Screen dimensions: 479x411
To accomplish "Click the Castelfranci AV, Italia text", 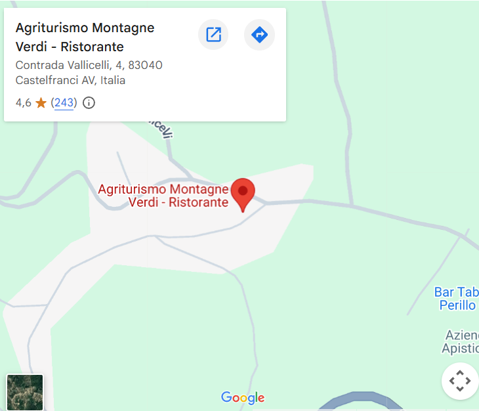I will tap(70, 80).
